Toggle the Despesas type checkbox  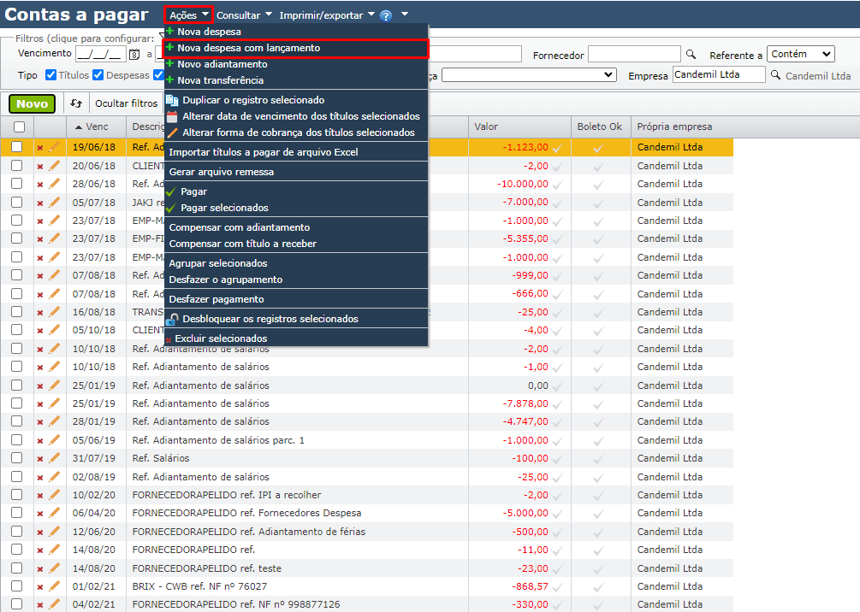(x=98, y=74)
